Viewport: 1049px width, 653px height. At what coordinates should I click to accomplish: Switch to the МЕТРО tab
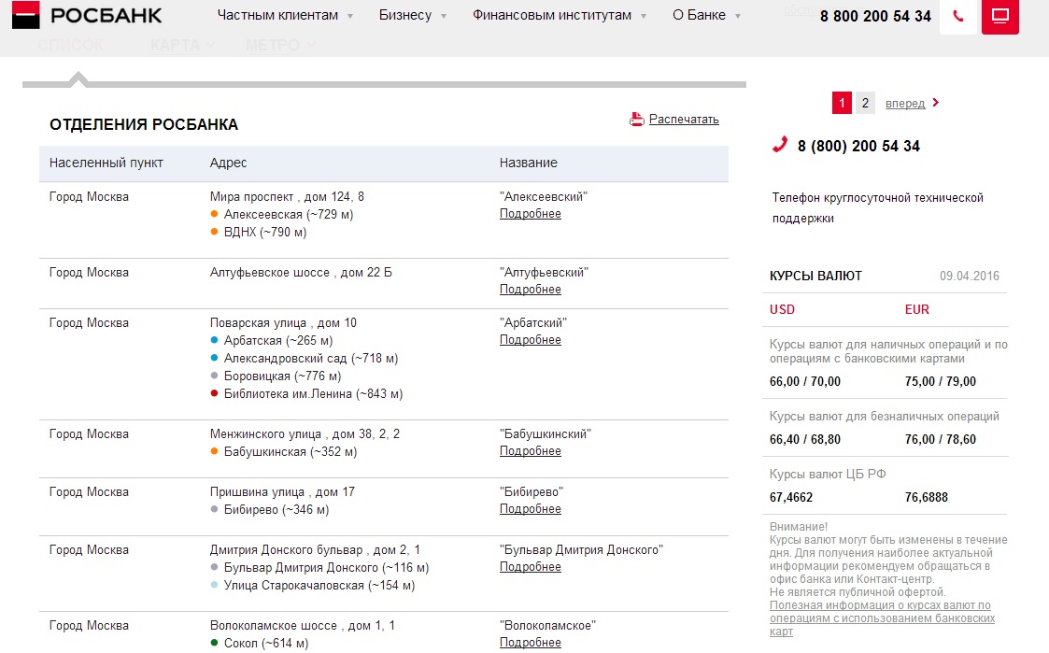(x=273, y=45)
